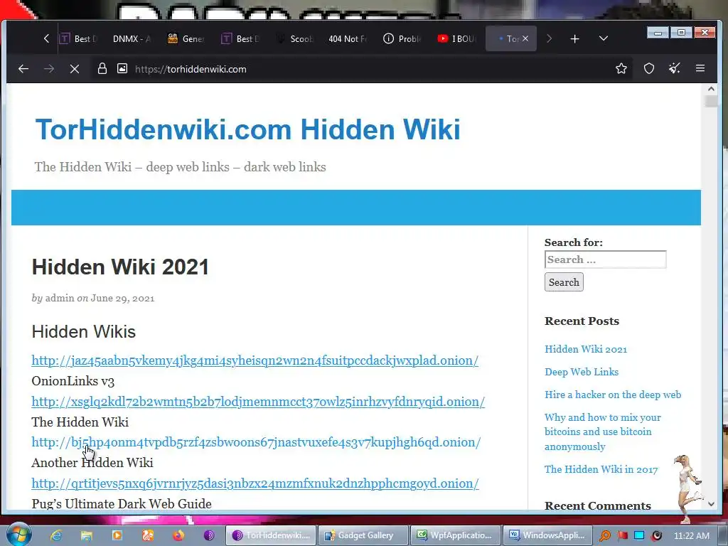Switch to the Scoob tab
728x546 pixels.
pos(294,38)
